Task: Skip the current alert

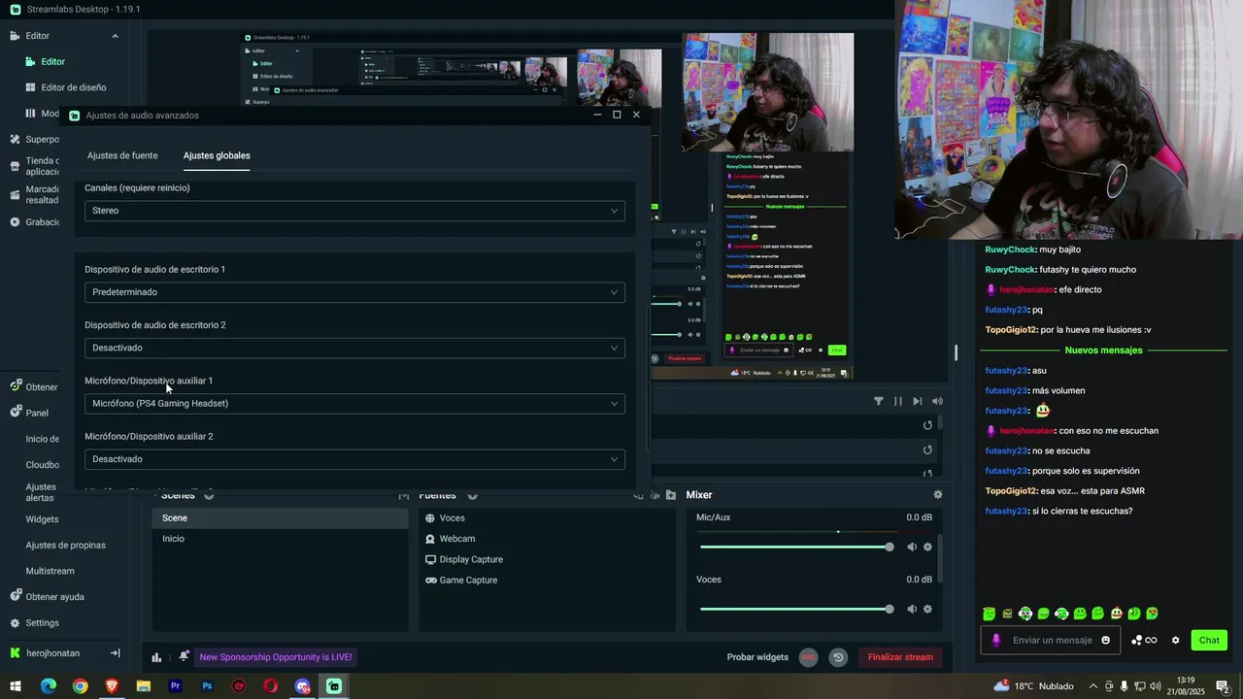Action: point(918,401)
